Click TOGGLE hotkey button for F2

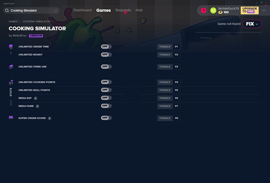pos(165,55)
